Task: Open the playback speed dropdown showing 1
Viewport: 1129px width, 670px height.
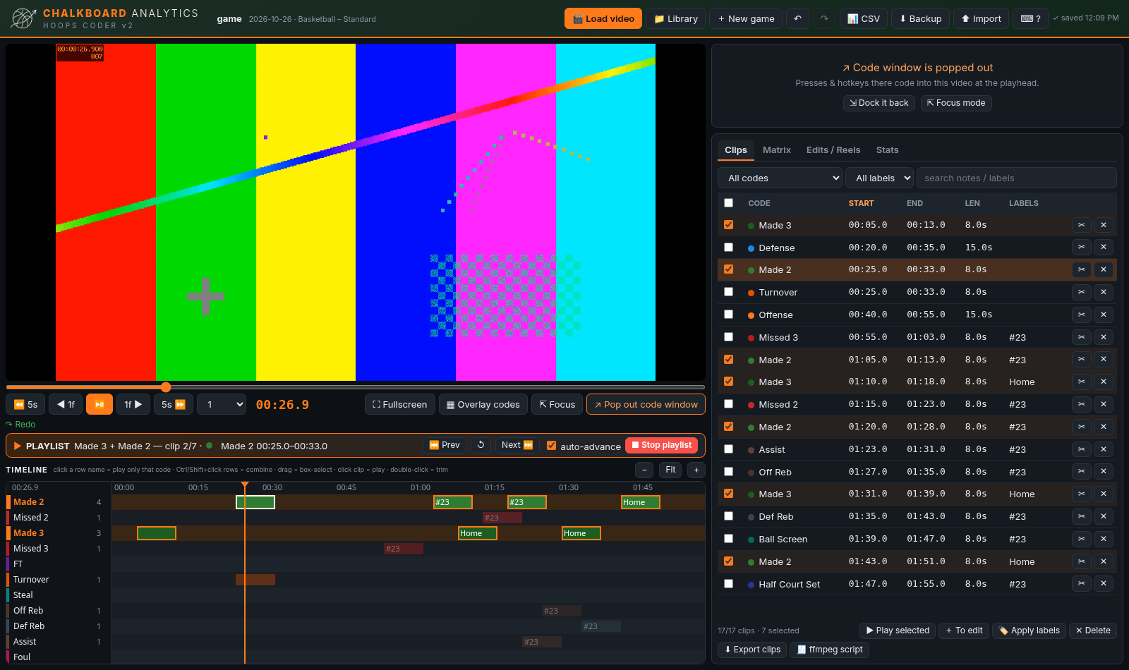Action: (x=222, y=405)
